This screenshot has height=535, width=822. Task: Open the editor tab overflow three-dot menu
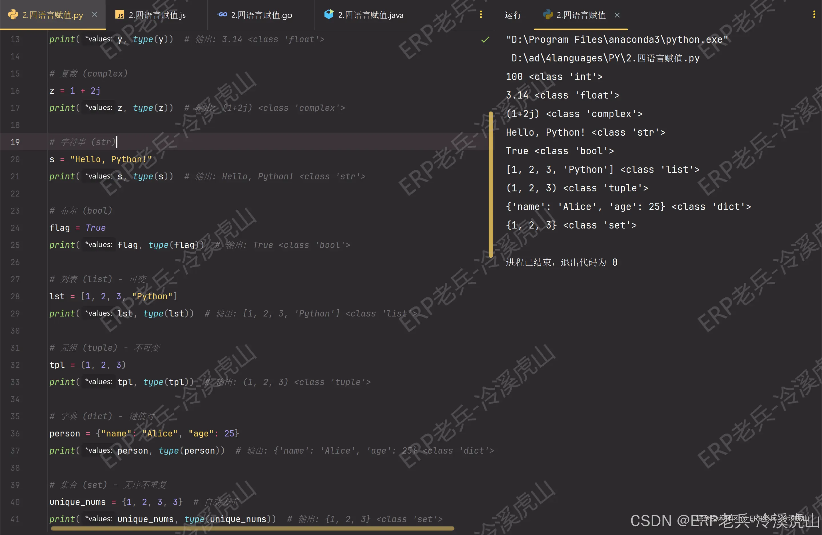(480, 15)
